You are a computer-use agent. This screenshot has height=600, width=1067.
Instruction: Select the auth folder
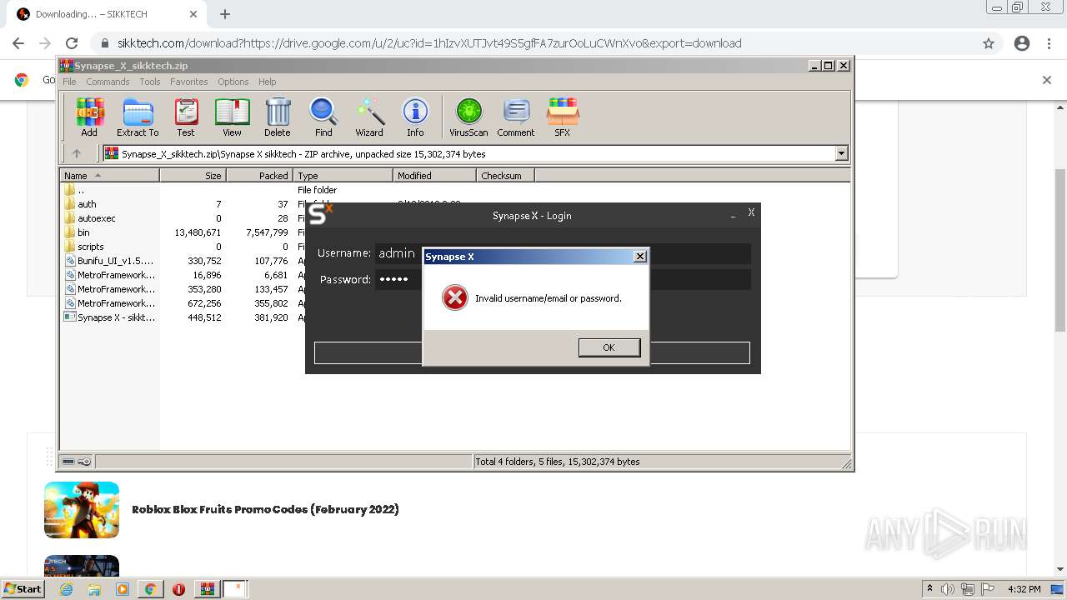(x=87, y=204)
